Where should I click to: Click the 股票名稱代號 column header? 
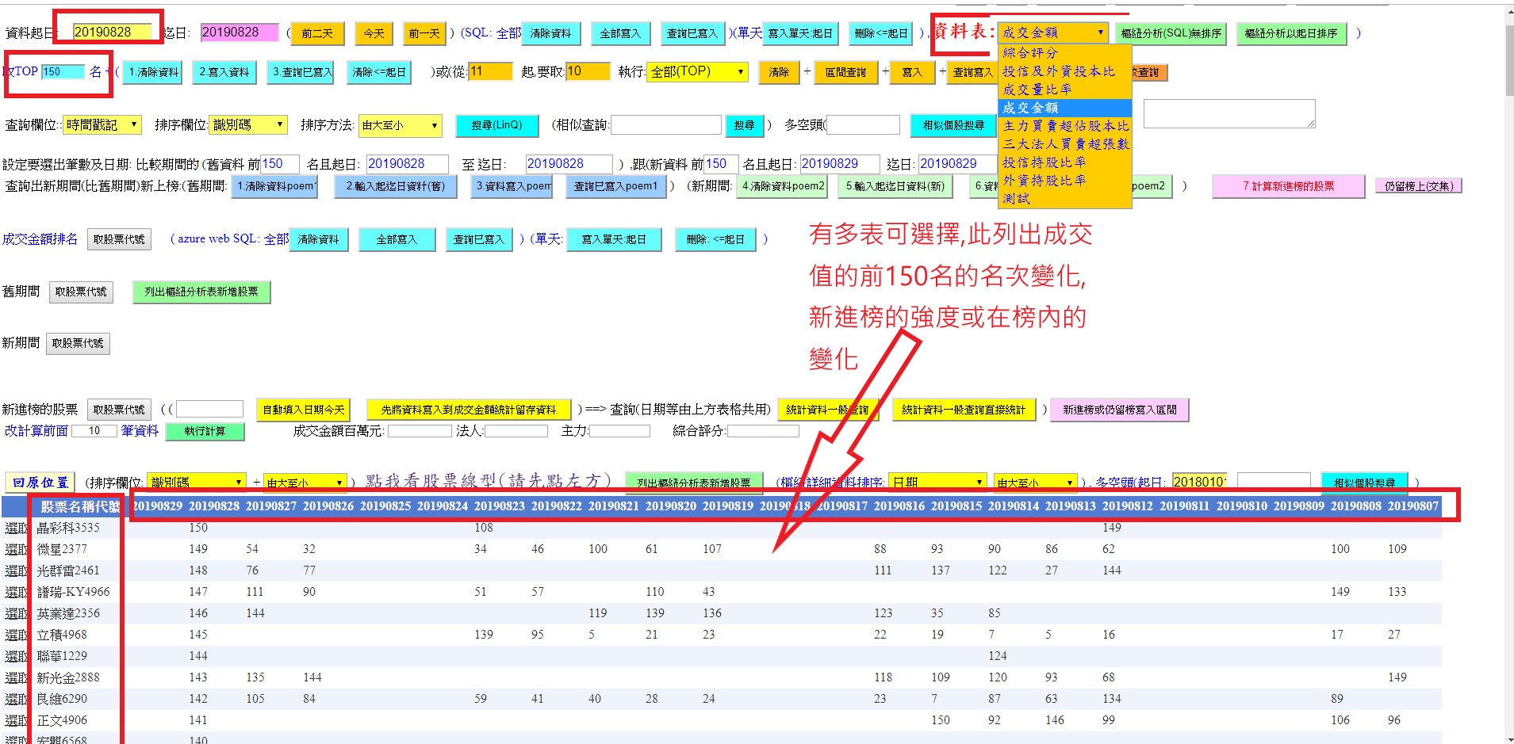coord(80,506)
